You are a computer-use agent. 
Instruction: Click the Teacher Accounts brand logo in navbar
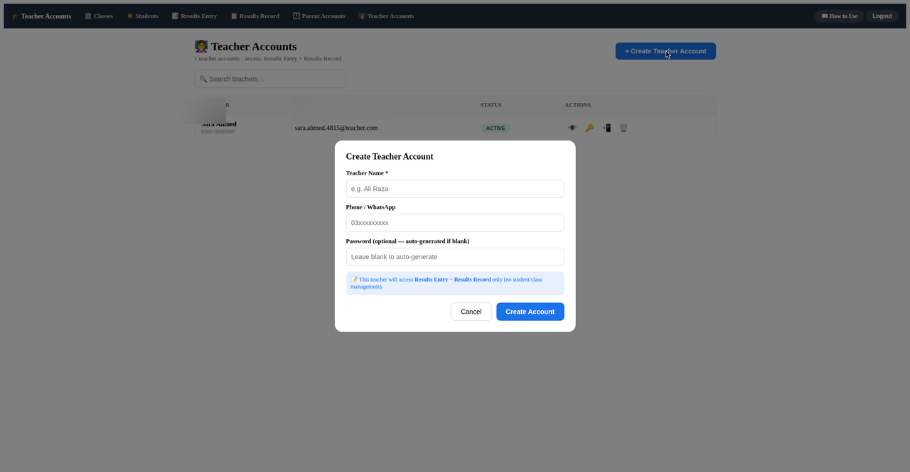tap(41, 16)
